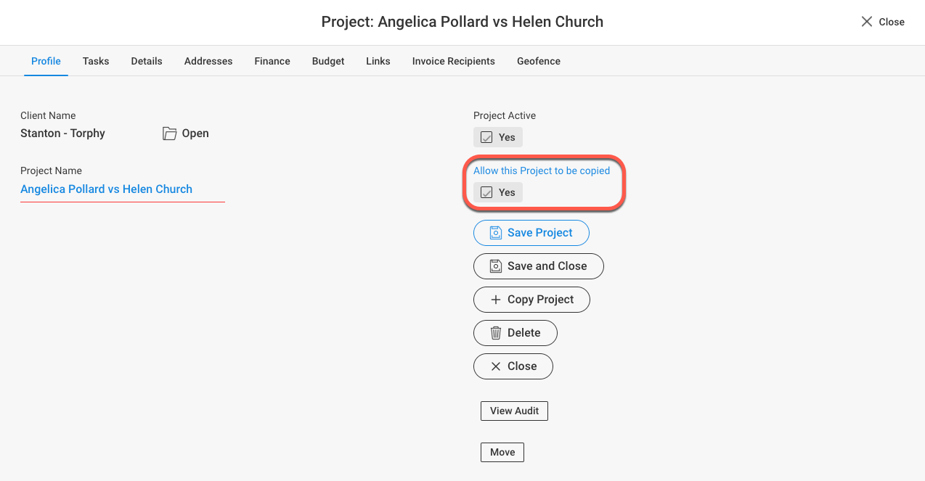The height and width of the screenshot is (481, 925).
Task: Open the Geofence tab
Action: (x=539, y=61)
